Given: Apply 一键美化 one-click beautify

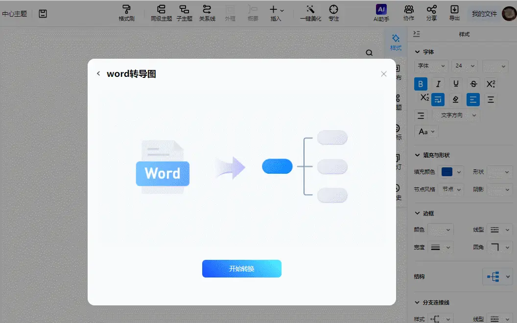Looking at the screenshot, I should (x=310, y=13).
